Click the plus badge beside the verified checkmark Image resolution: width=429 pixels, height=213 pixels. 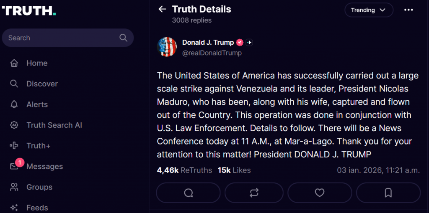(x=249, y=43)
